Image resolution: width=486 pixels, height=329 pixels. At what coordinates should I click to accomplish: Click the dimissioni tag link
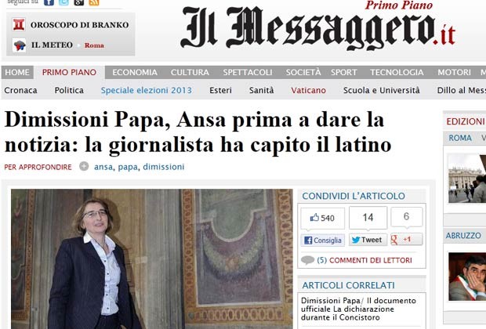[164, 167]
